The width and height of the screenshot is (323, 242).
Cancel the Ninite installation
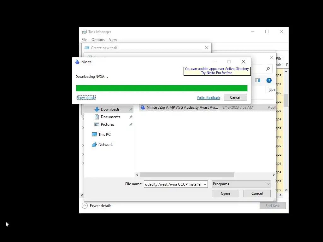point(235,97)
